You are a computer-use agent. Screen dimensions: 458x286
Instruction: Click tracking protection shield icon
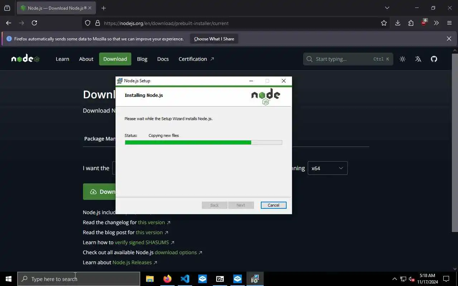pyautogui.click(x=88, y=23)
